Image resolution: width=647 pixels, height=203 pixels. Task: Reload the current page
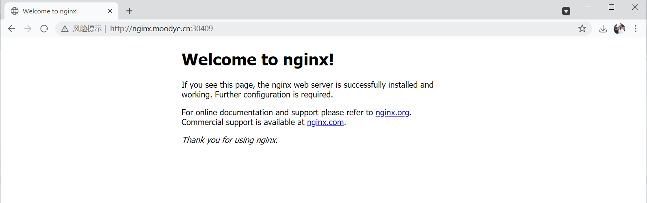point(44,28)
